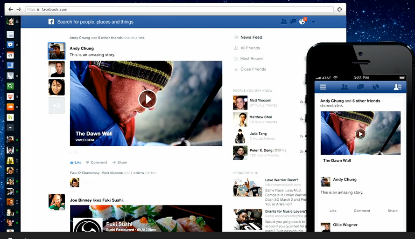The width and height of the screenshot is (415, 239).
Task: Tap Comment on the phone post
Action: (362, 211)
